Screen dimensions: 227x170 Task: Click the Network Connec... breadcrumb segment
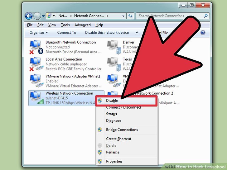pyautogui.click(x=89, y=16)
